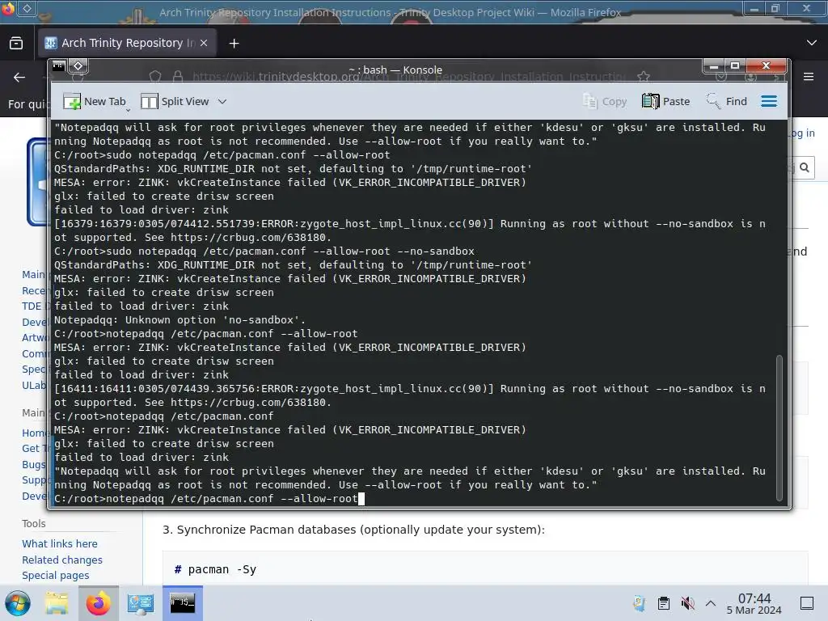
Task: Click the Paste button in Konsole toolbar
Action: [x=666, y=101]
